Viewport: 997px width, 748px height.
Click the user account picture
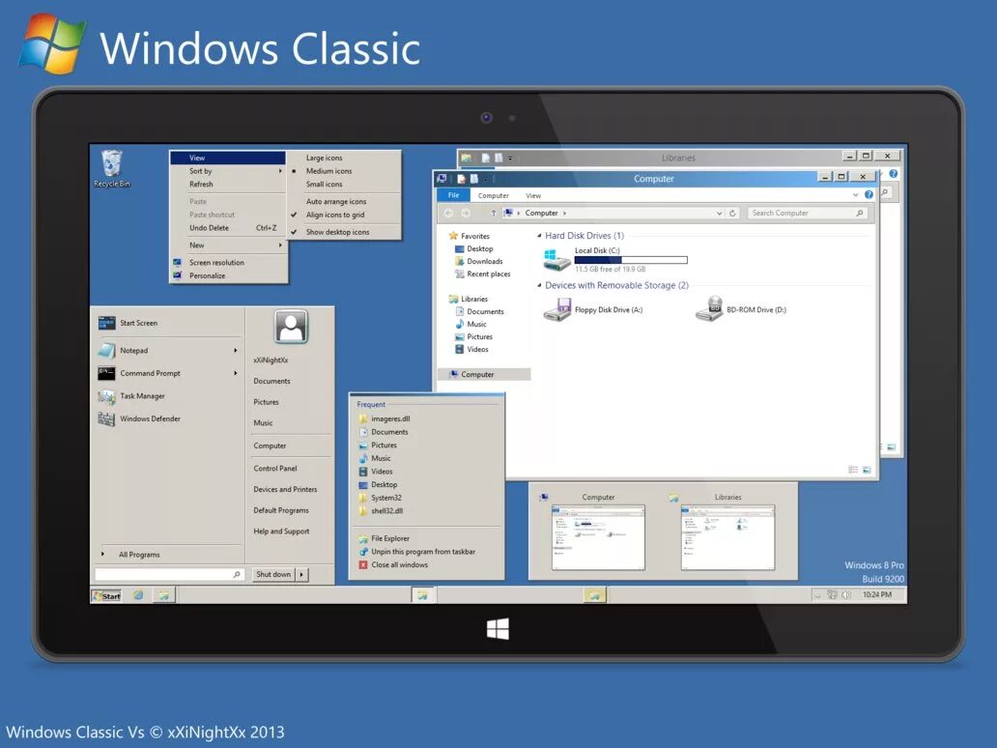click(291, 327)
